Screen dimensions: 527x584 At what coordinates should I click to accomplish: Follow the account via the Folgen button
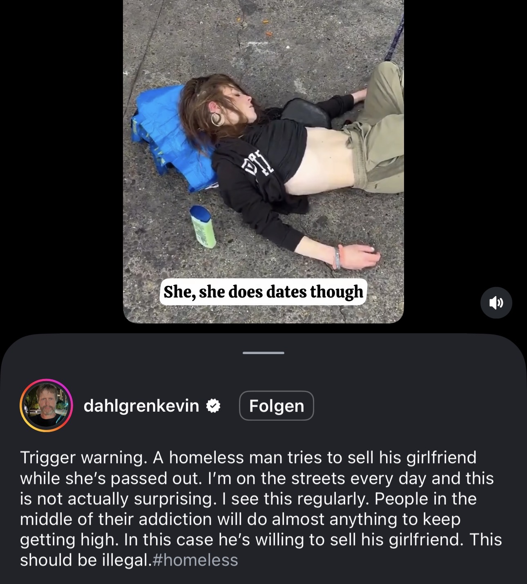(277, 406)
